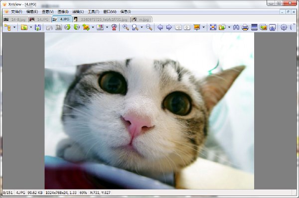Open the 工具(T) menu
The height and width of the screenshot is (198, 299).
94,12
